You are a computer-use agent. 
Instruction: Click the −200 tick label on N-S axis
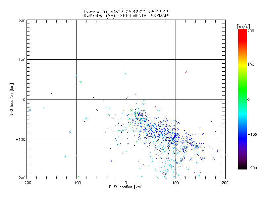click(21, 178)
